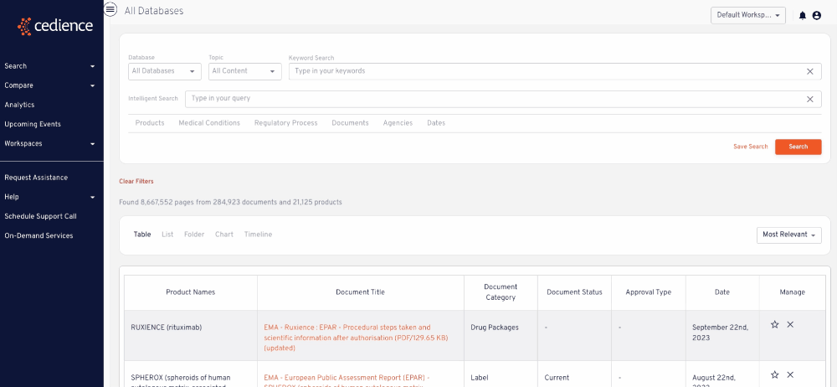Switch to the Timeline view tab
Screen dimensions: 837x387
259,234
